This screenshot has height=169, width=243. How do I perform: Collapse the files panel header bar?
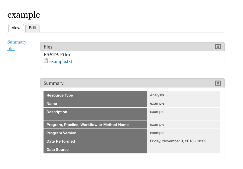126,47
